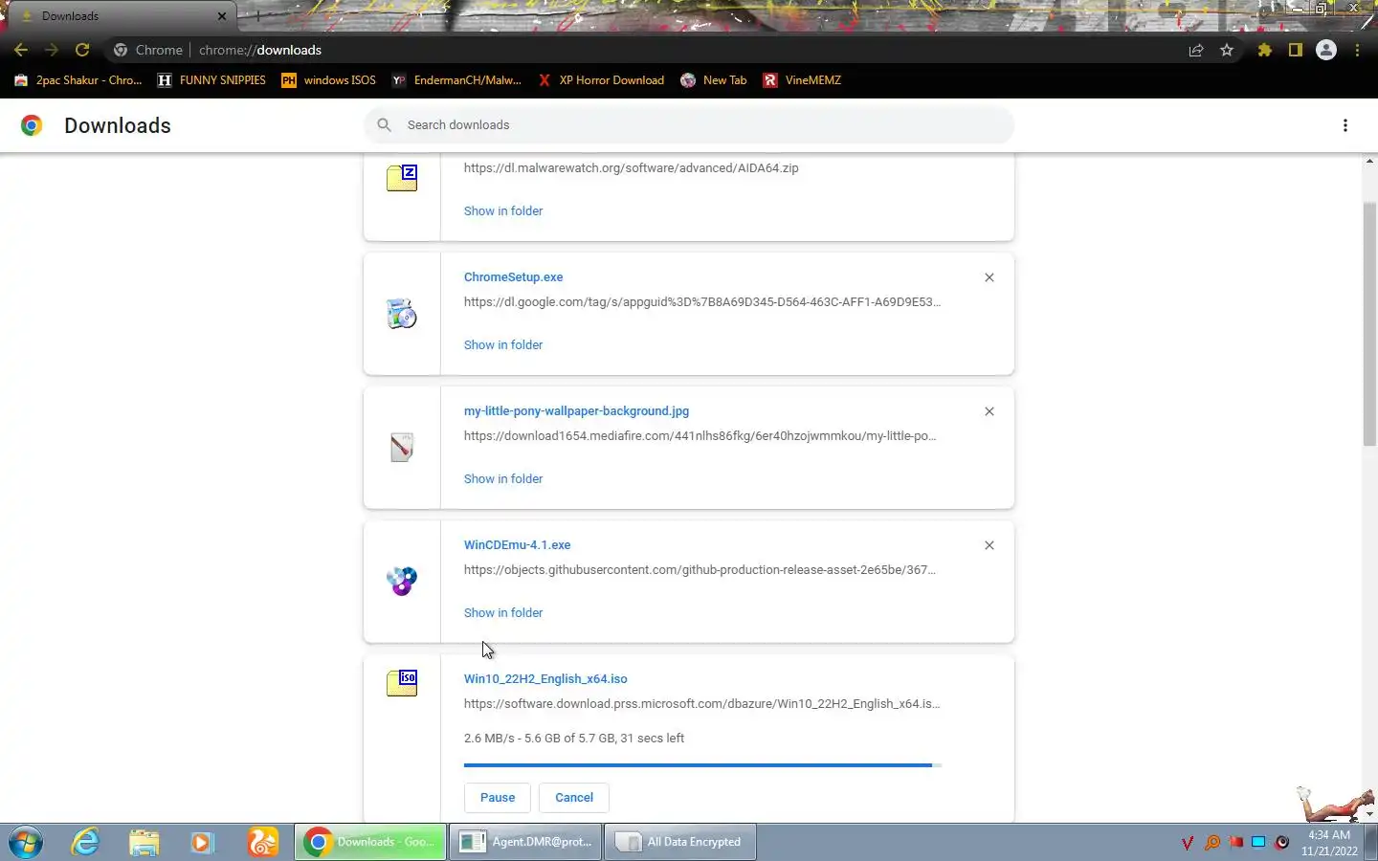Open the VineMEMZ bookmark
The height and width of the screenshot is (861, 1378).
(802, 80)
